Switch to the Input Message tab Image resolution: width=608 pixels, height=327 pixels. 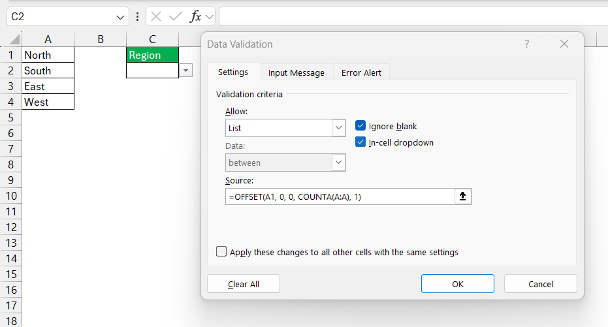click(296, 73)
